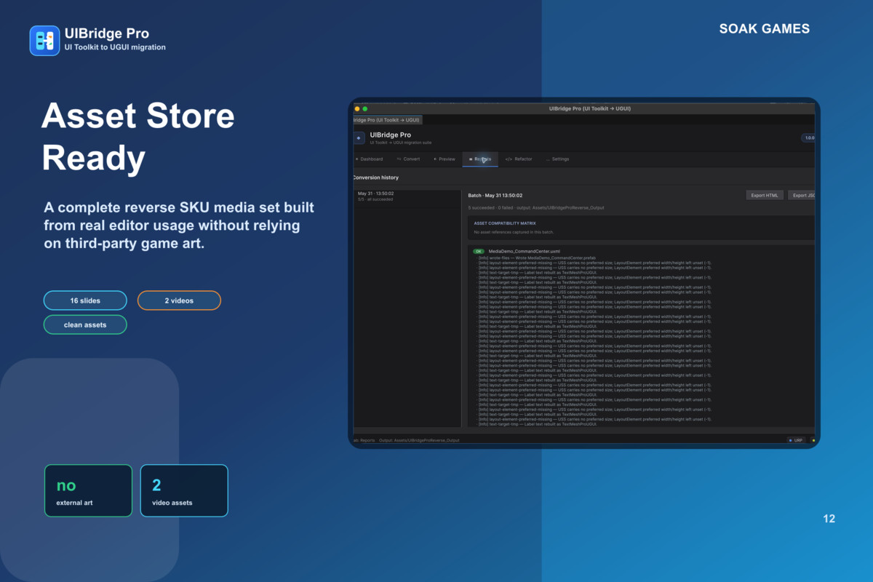
Task: Open the Settings tab
Action: coord(558,159)
